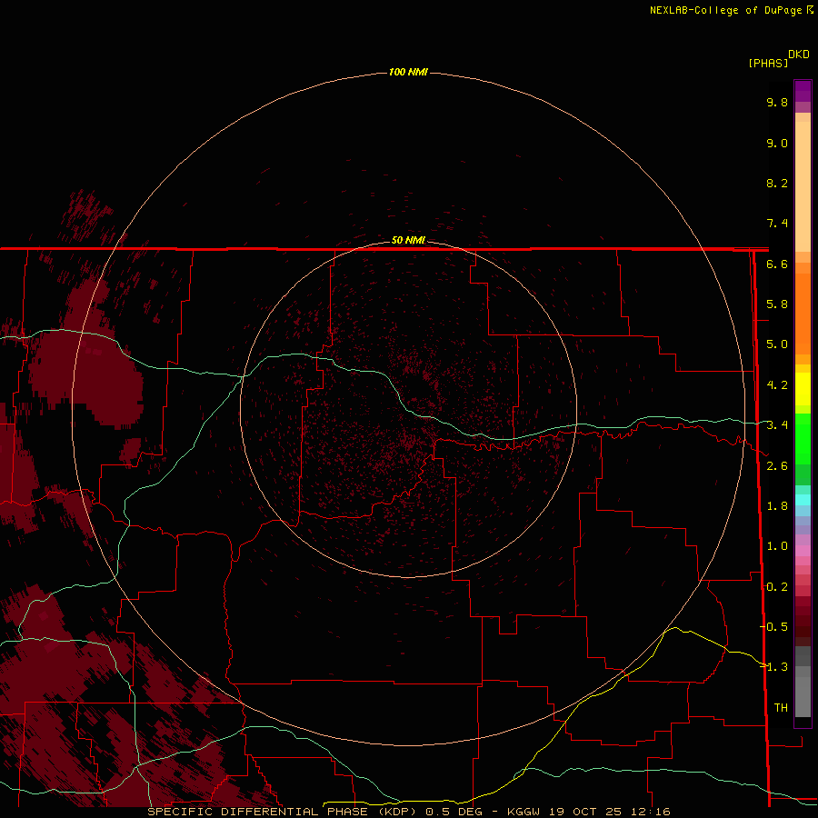Click the 2.6 value on the legend
The width and height of the screenshot is (818, 818).
pos(777,466)
